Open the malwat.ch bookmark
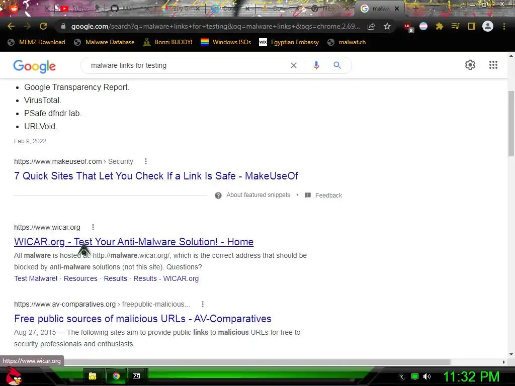 pyautogui.click(x=347, y=42)
